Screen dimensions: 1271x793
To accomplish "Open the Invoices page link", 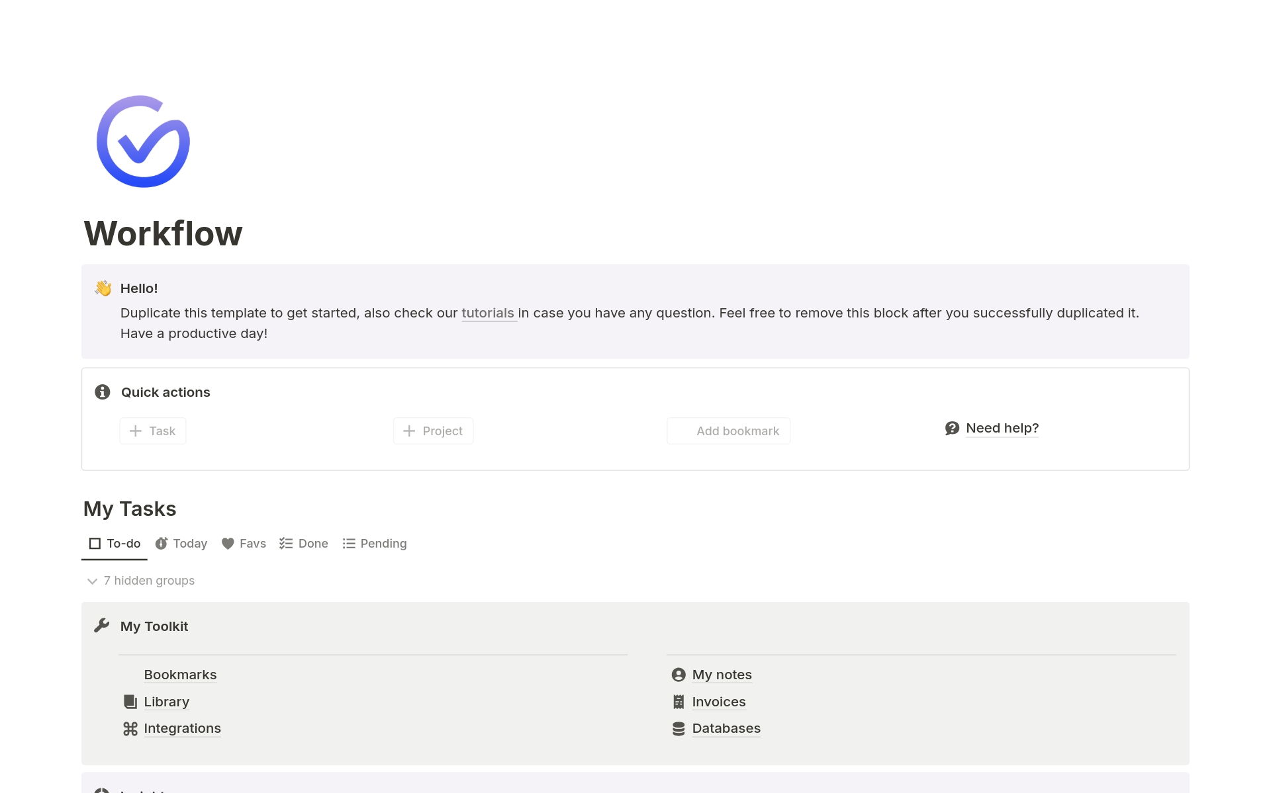I will (x=719, y=702).
